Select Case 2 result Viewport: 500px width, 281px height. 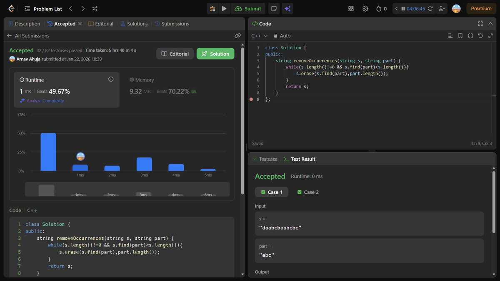coord(307,192)
